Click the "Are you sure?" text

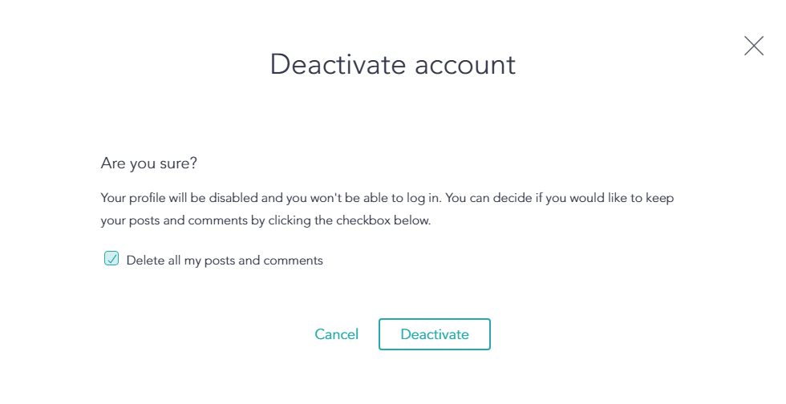click(149, 164)
